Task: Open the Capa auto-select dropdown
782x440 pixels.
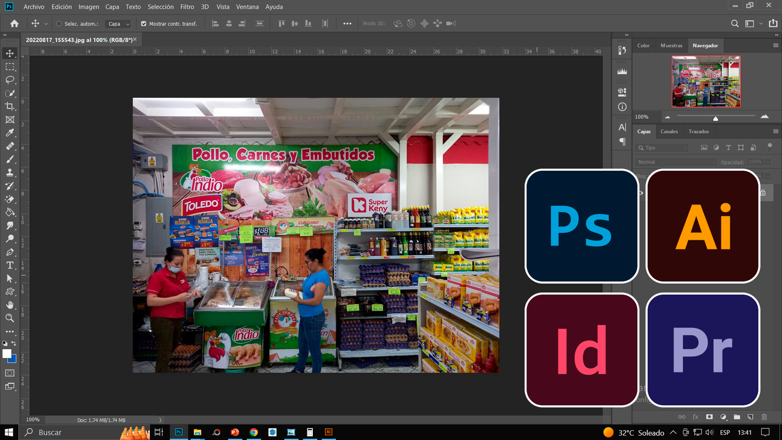Action: tap(119, 24)
